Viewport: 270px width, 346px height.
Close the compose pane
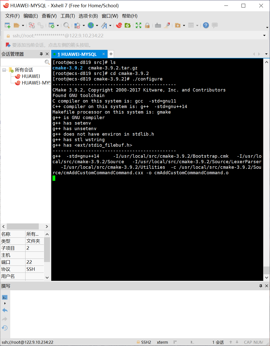pos(266,286)
